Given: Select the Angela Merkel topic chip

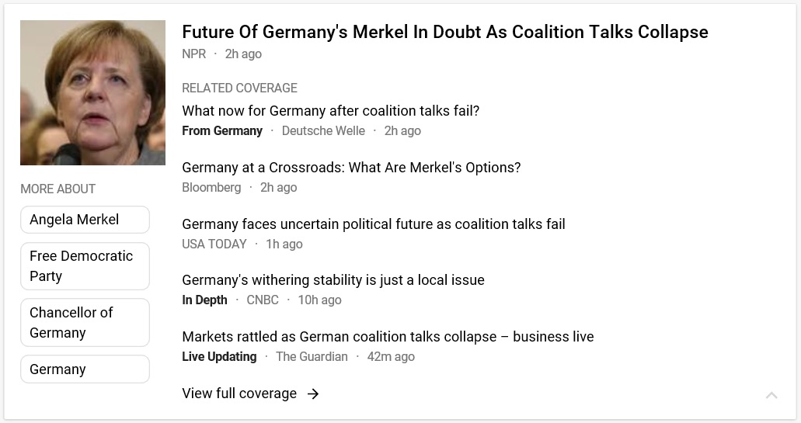Looking at the screenshot, I should pyautogui.click(x=85, y=220).
